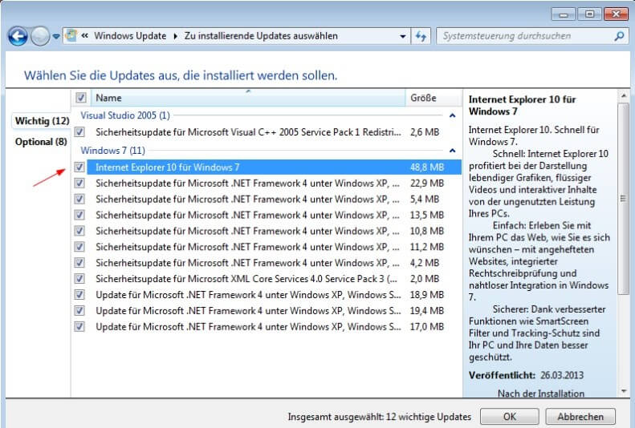
Task: Click the magnifier search icon
Action: (619, 36)
